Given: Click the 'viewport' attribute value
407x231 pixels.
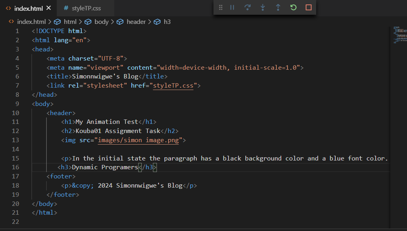Looking at the screenshot, I should (105, 67).
